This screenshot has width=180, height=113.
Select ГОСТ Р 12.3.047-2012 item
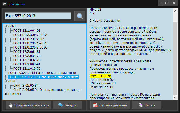[x=30, y=35]
